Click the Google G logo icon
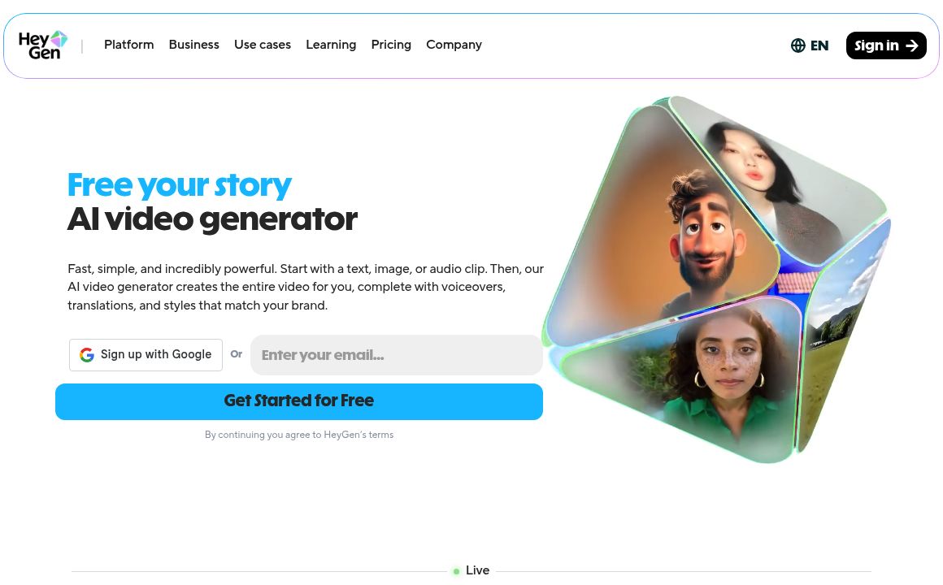This screenshot has width=943, height=585. point(87,355)
